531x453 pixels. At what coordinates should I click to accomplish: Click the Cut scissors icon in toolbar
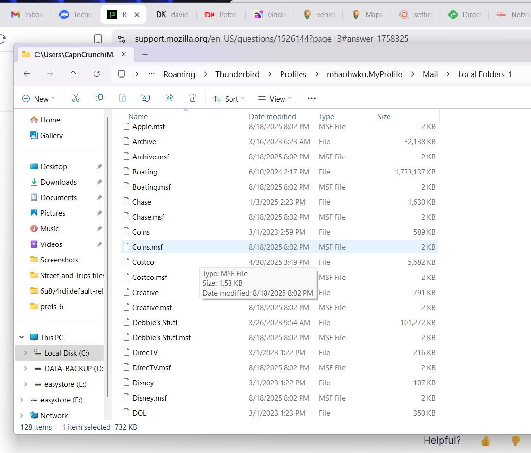coord(76,98)
